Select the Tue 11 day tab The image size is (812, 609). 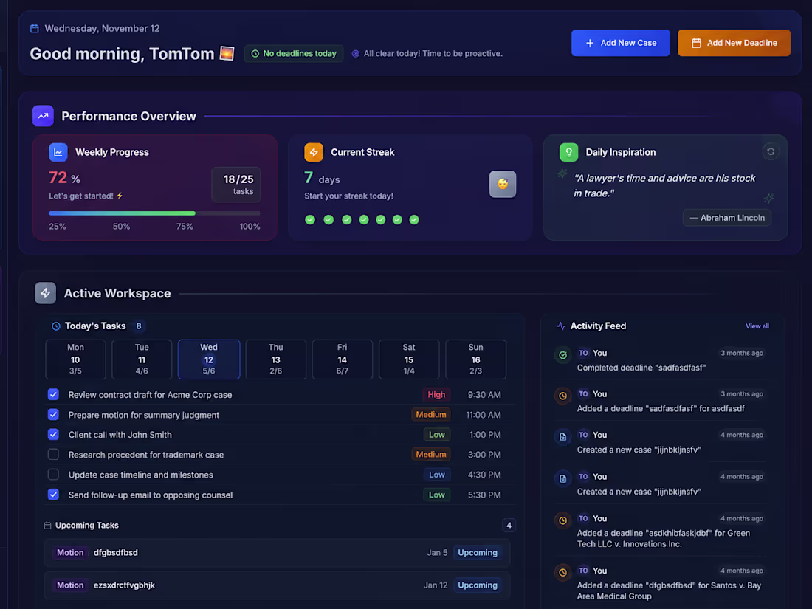(142, 359)
